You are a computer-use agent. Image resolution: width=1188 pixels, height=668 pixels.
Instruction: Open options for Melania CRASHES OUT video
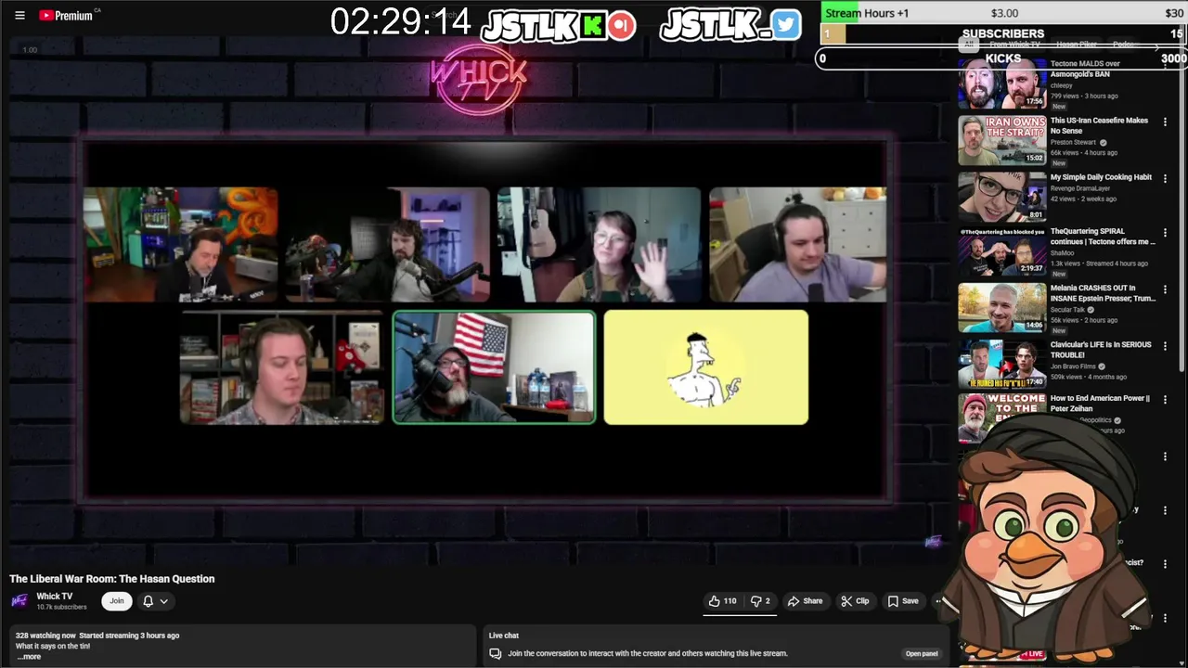click(x=1165, y=289)
